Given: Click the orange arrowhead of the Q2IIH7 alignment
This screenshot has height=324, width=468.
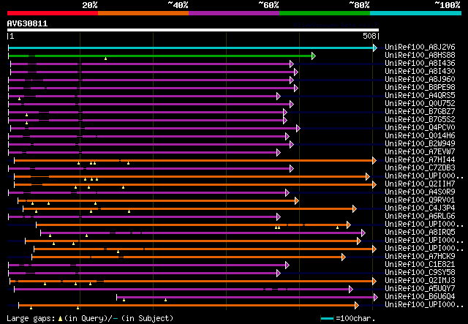Looking at the screenshot, I should point(374,185).
